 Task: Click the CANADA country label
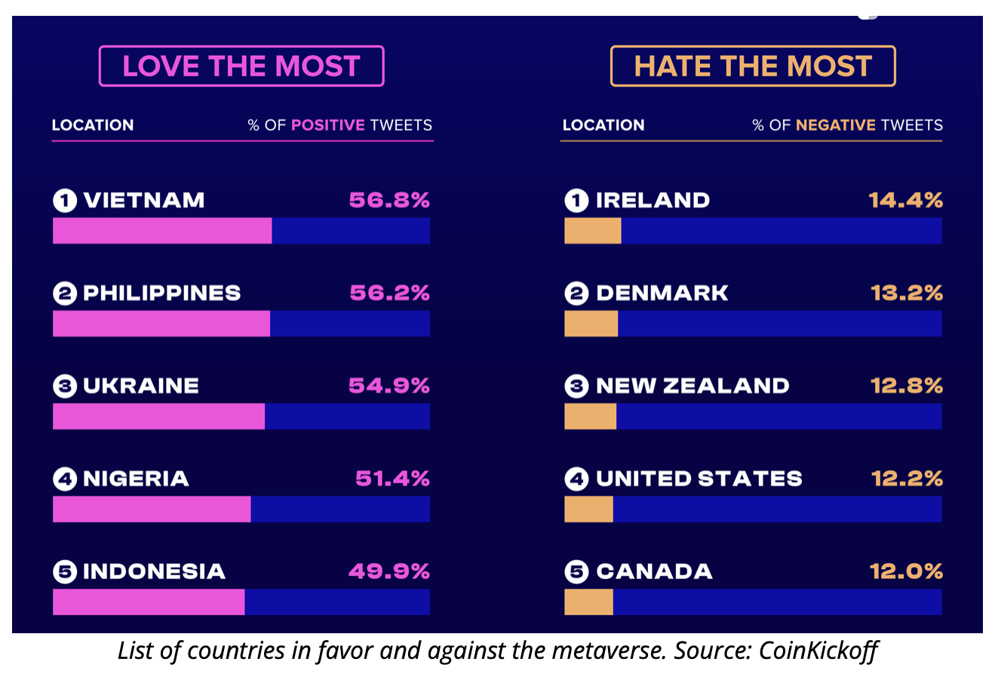[x=654, y=572]
